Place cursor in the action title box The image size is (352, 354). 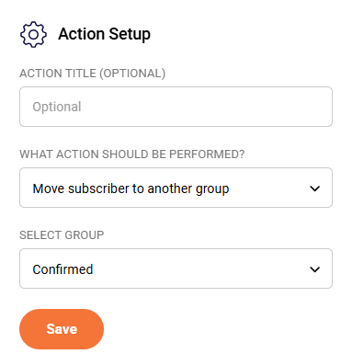(176, 107)
